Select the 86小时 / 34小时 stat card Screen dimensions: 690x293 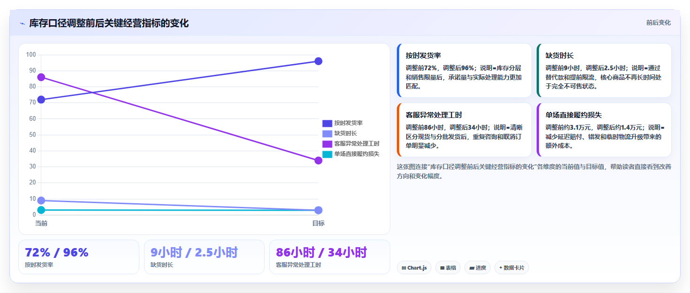click(x=329, y=257)
